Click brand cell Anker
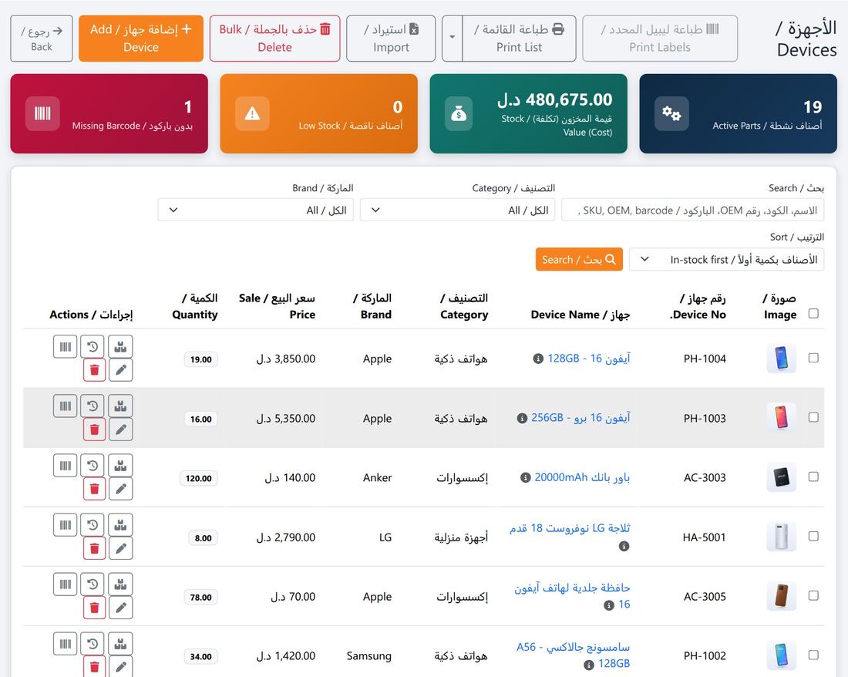848x677 pixels. [x=378, y=477]
